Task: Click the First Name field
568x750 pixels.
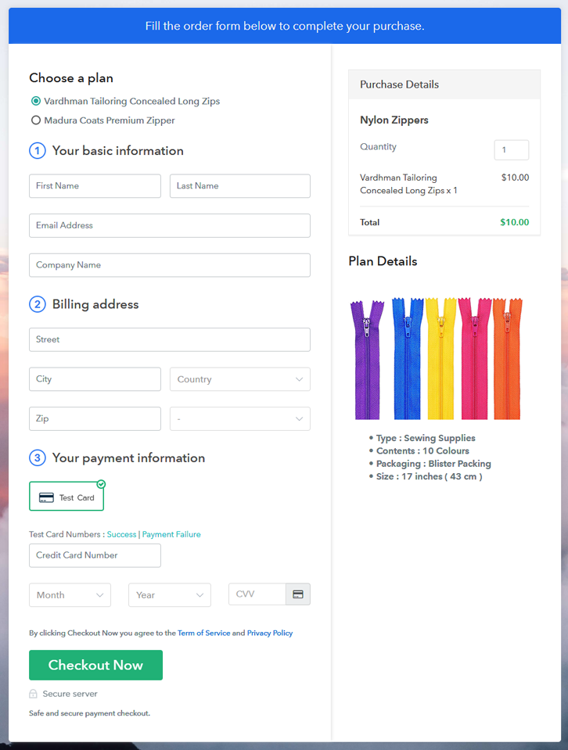Action: tap(95, 186)
